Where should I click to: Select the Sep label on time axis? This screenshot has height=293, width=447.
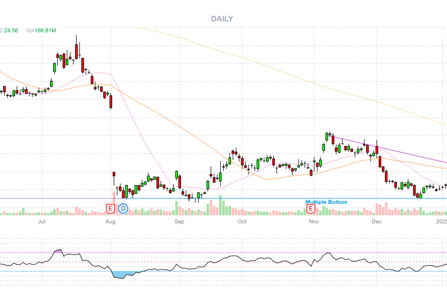click(x=179, y=222)
